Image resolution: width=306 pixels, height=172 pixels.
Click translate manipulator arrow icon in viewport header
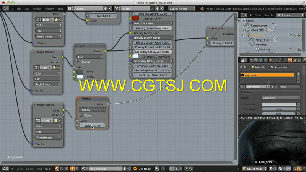[x=299, y=169]
